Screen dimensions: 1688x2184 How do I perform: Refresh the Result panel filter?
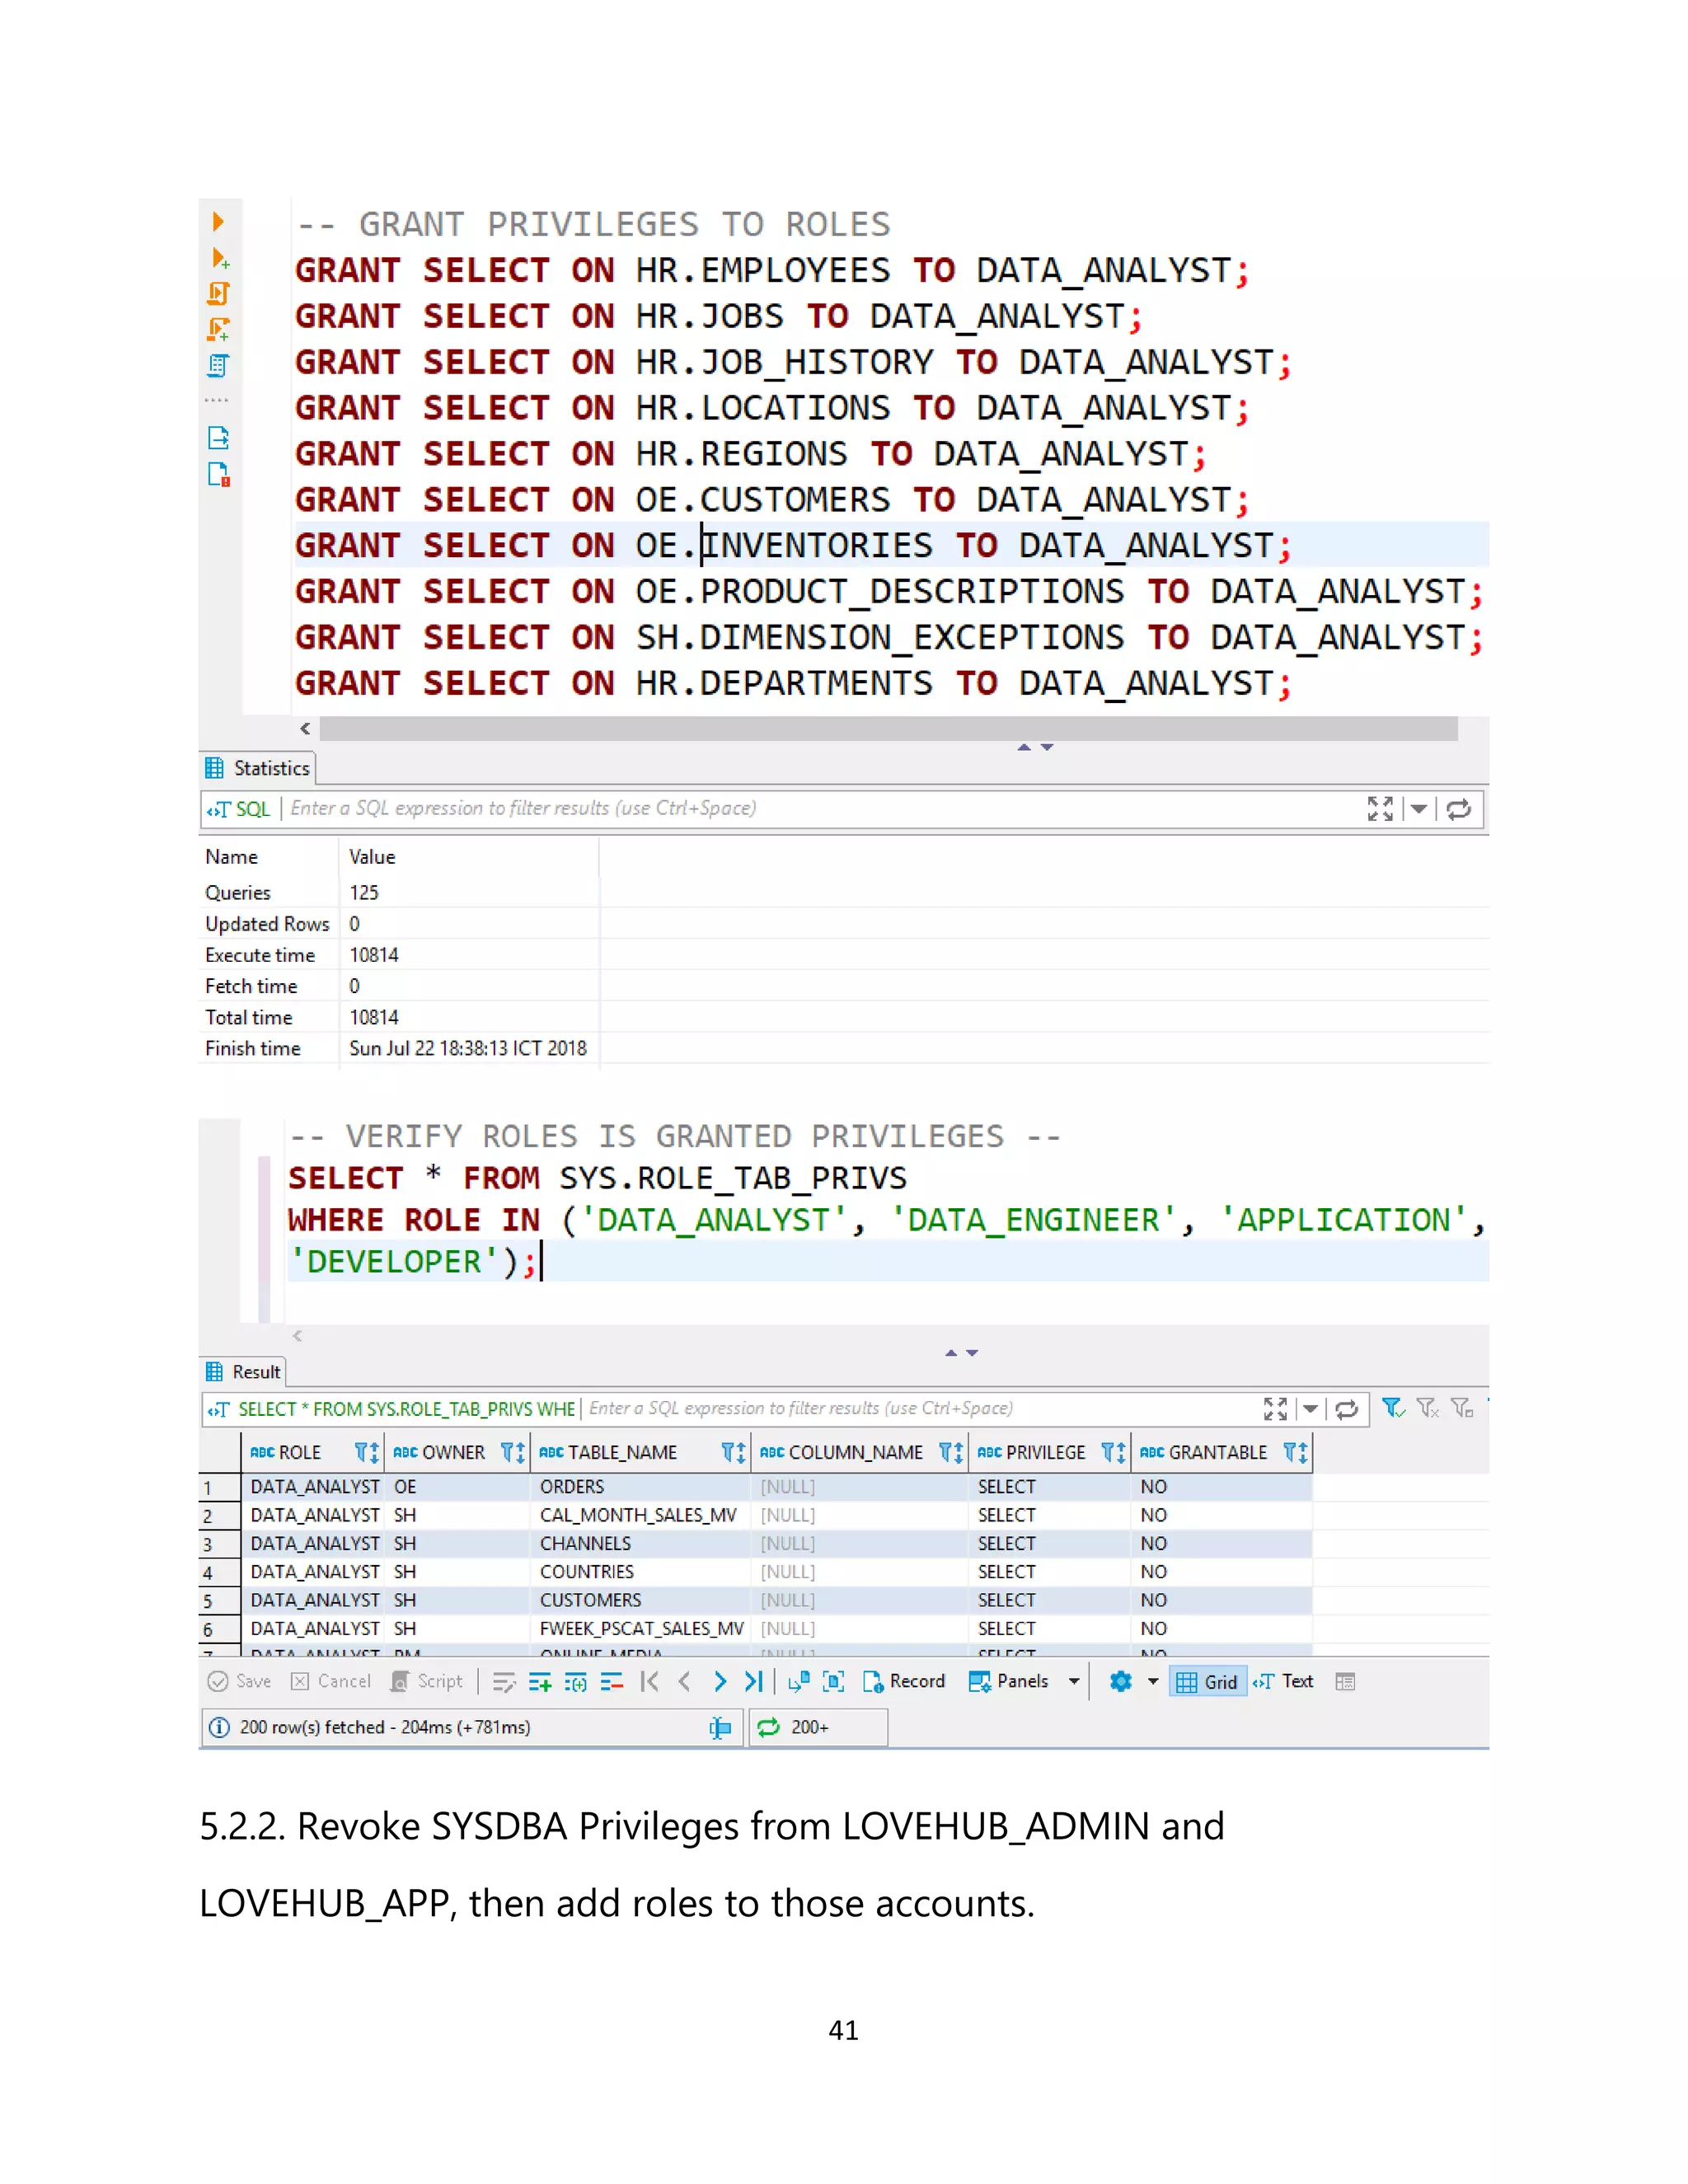[x=1347, y=1409]
